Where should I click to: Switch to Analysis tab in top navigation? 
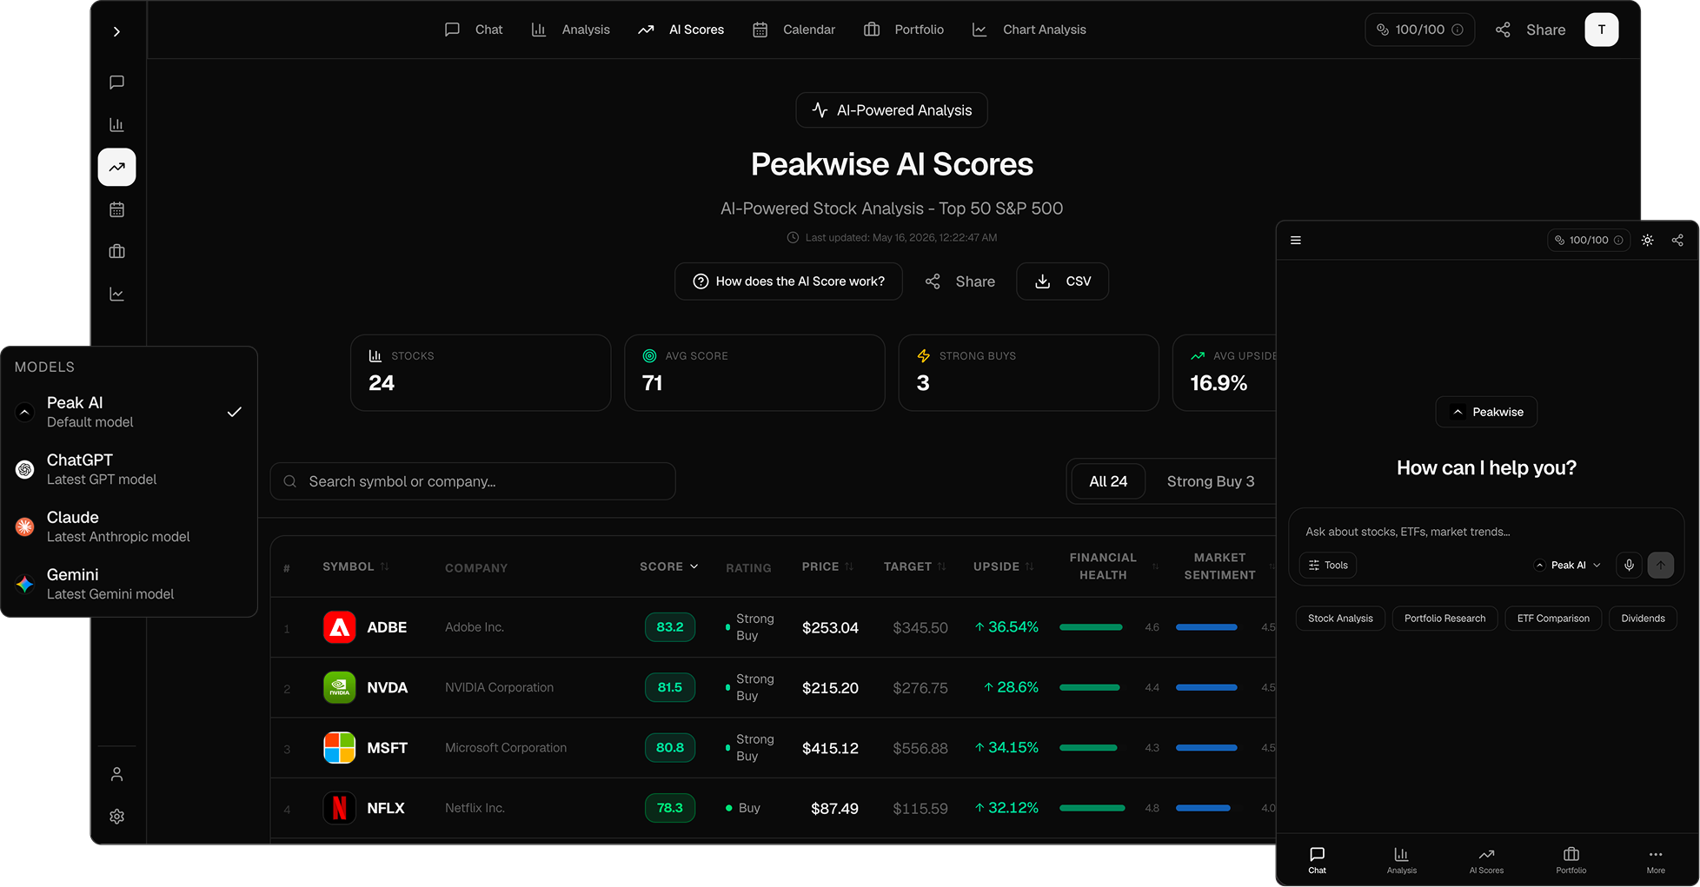click(x=570, y=30)
